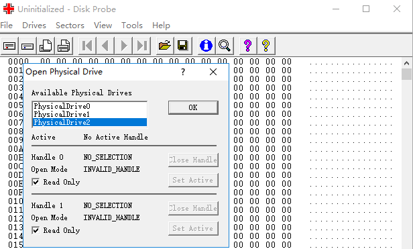This screenshot has width=413, height=249.
Task: Open the Sectors menu
Action: tap(70, 26)
